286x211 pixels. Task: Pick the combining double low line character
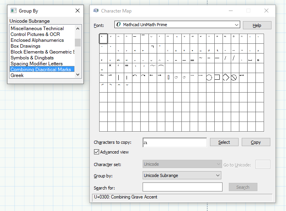point(194,58)
